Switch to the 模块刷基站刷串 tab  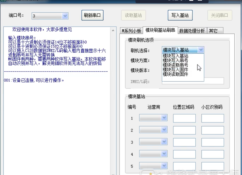click(160, 30)
